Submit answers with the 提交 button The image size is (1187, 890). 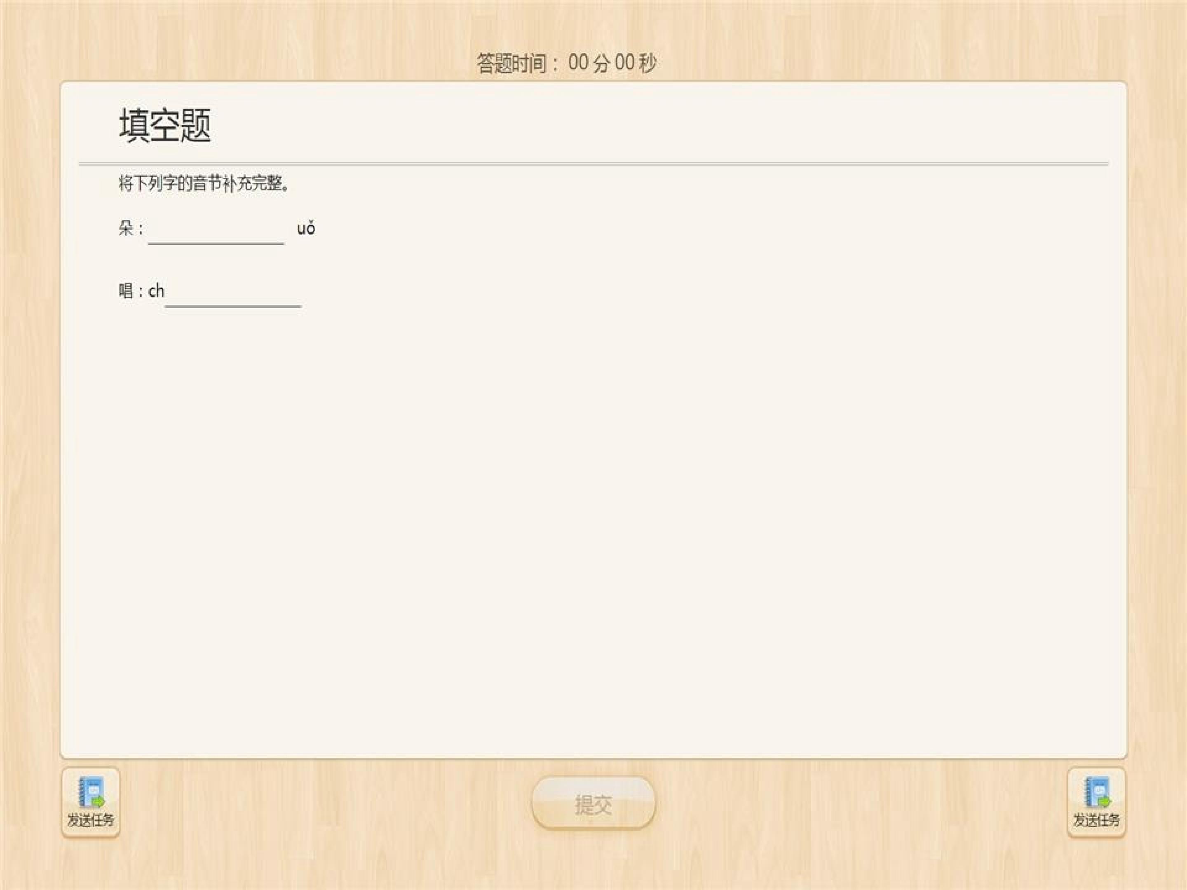pyautogui.click(x=593, y=804)
